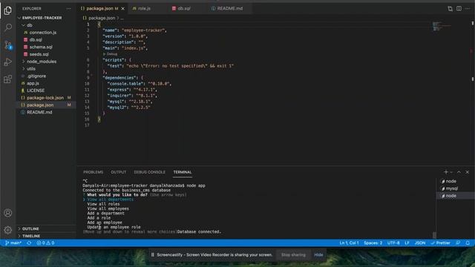Open changes compare icon in editor toolbar

[x=451, y=8]
